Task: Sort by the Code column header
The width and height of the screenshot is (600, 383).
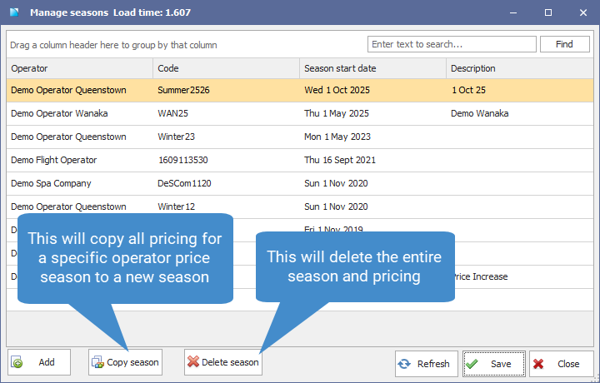Action: tap(226, 68)
